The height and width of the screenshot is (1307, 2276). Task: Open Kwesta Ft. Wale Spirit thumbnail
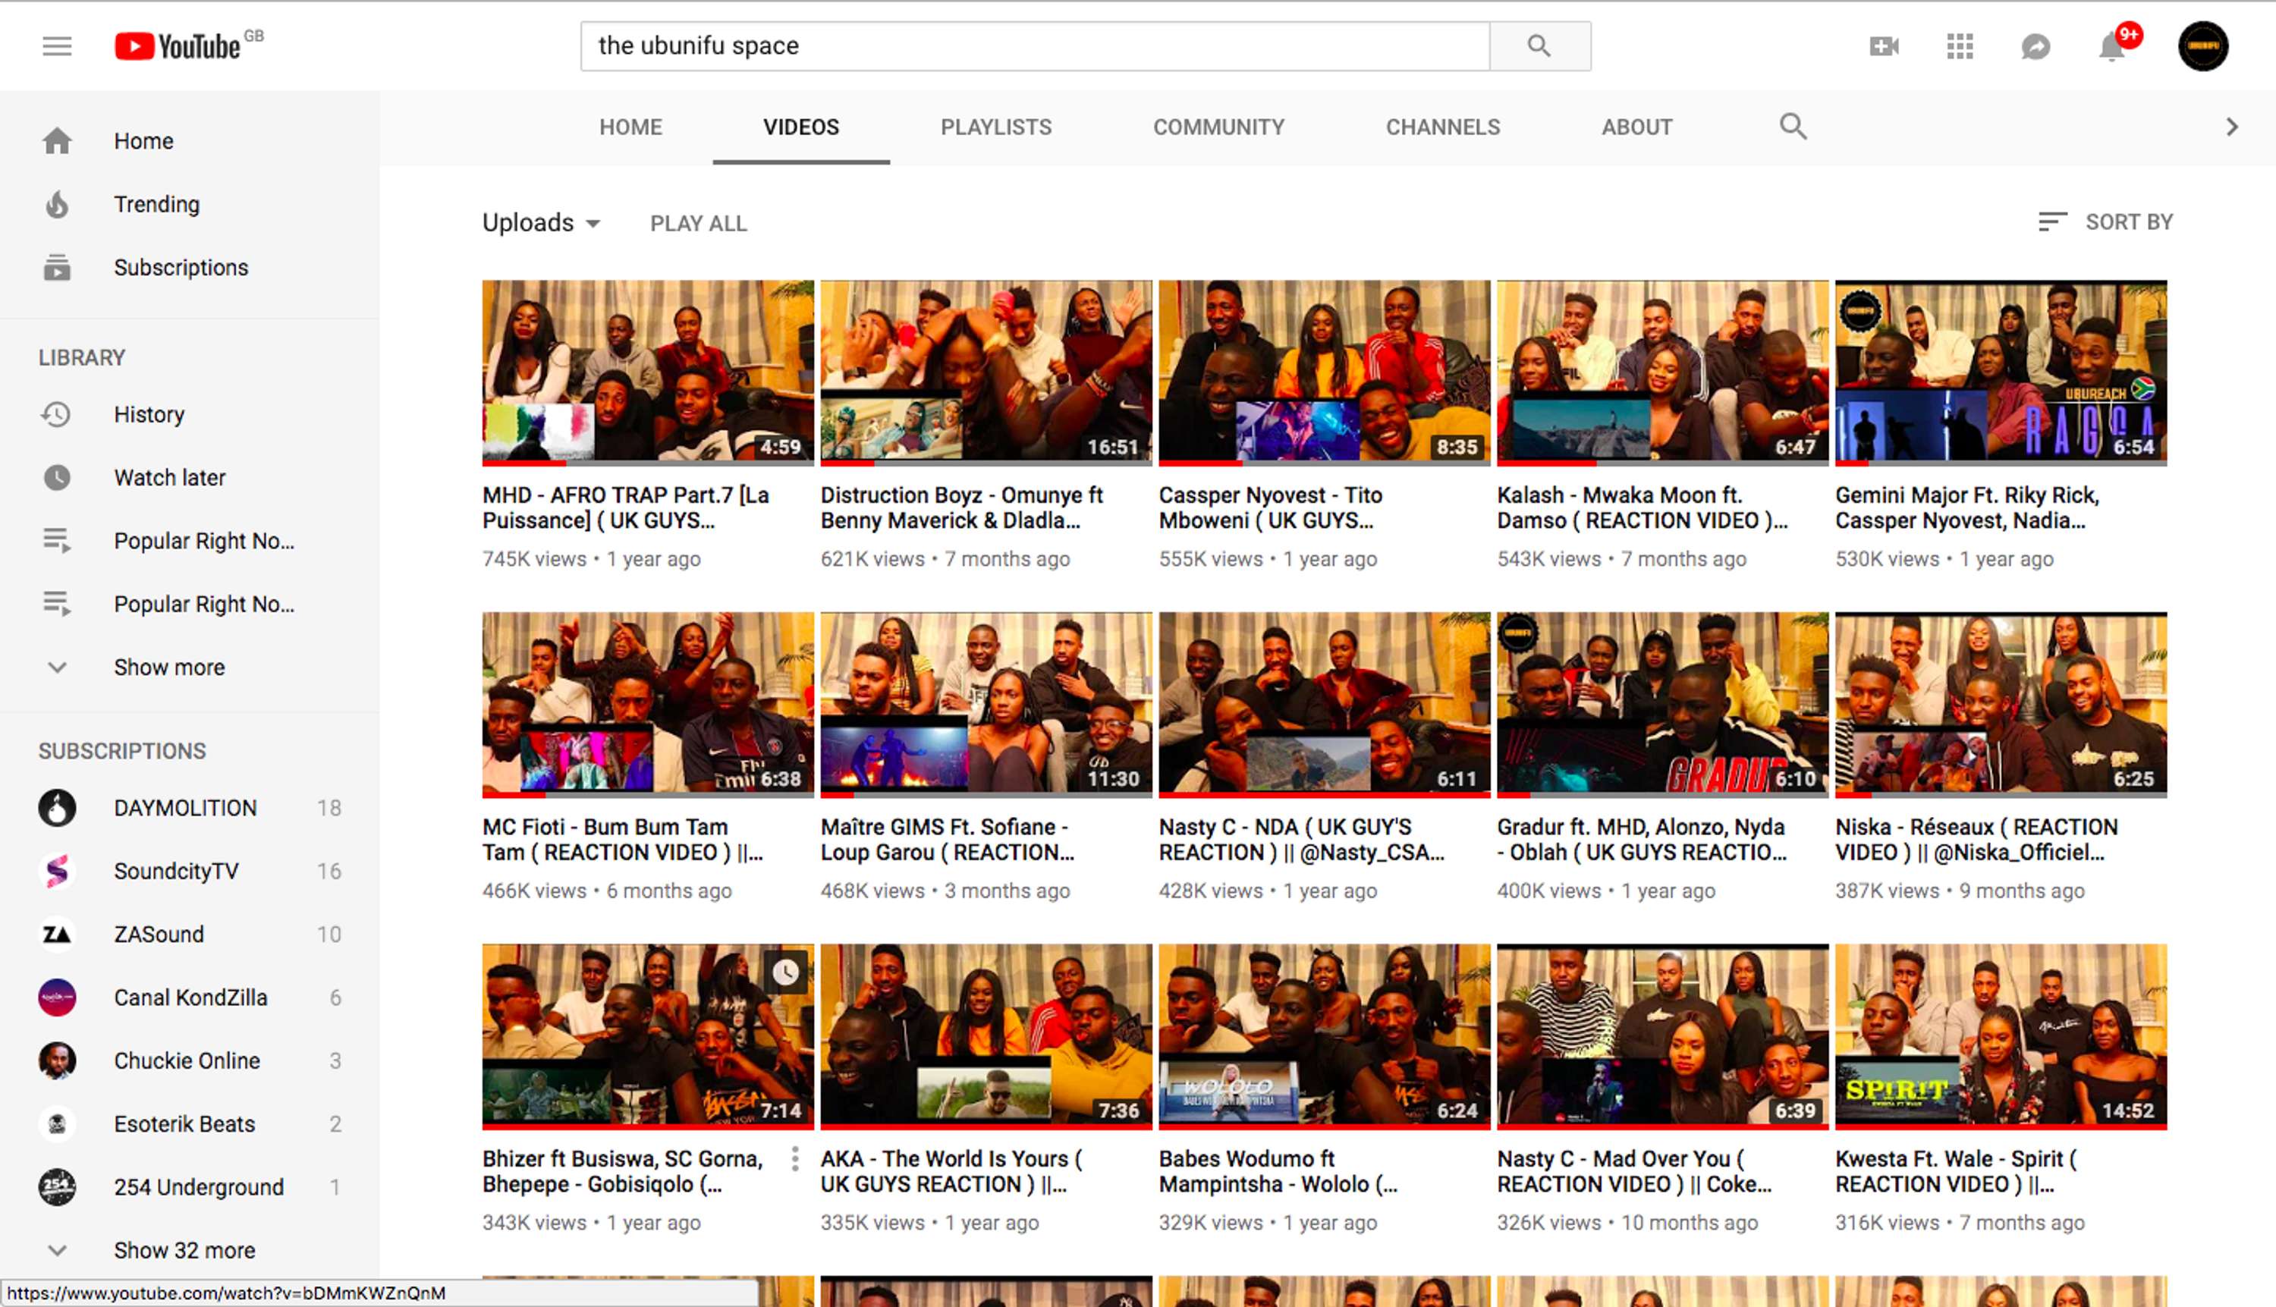click(x=2001, y=1036)
